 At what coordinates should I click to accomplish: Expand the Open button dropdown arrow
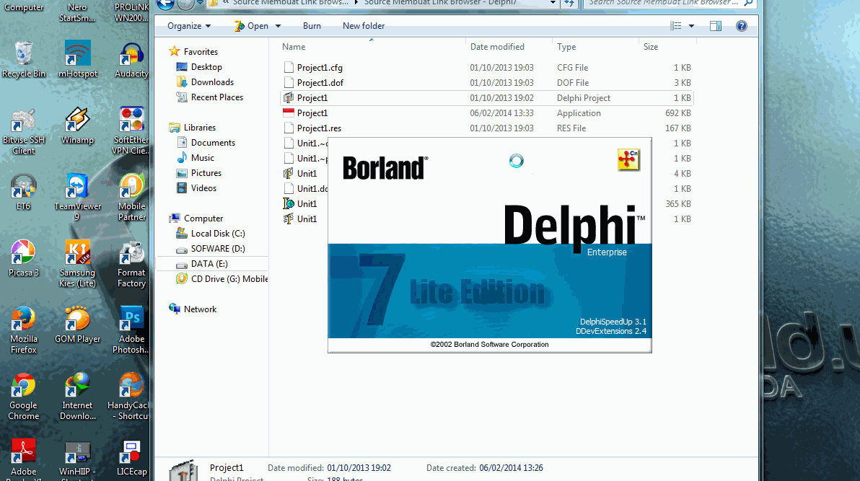tap(278, 26)
